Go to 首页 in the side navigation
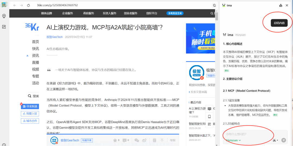293x146 pixels. [x=36, y=42]
